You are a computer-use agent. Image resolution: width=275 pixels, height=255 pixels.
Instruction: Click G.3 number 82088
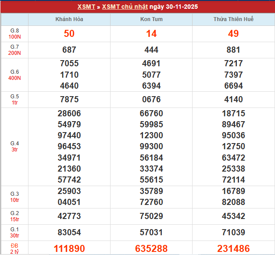click(x=233, y=202)
